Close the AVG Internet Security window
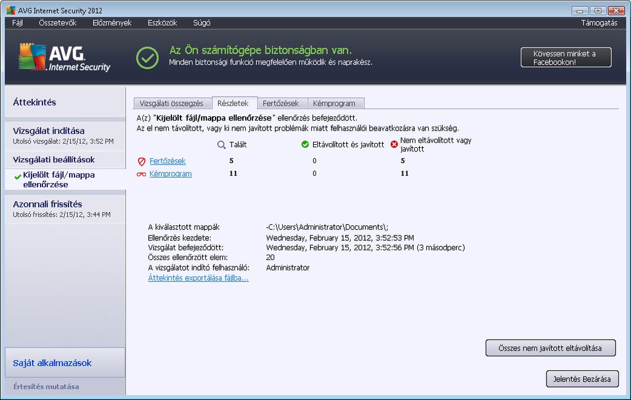This screenshot has width=631, height=400. [616, 11]
